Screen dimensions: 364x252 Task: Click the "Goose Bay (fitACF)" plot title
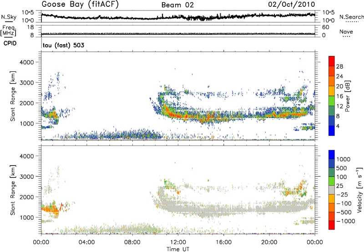(80, 5)
